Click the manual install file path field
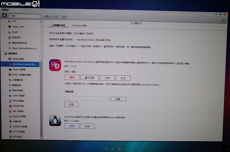The image size is (230, 152). click(x=87, y=99)
